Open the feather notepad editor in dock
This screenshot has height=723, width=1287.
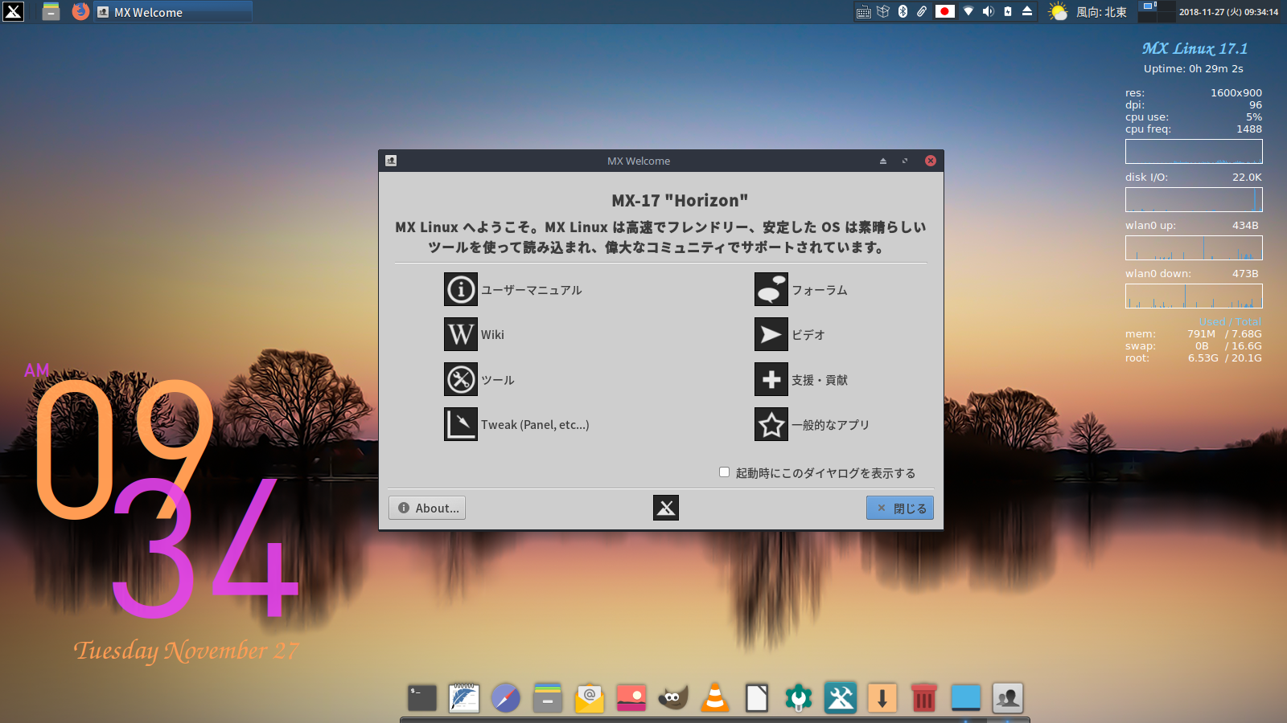[x=464, y=698]
